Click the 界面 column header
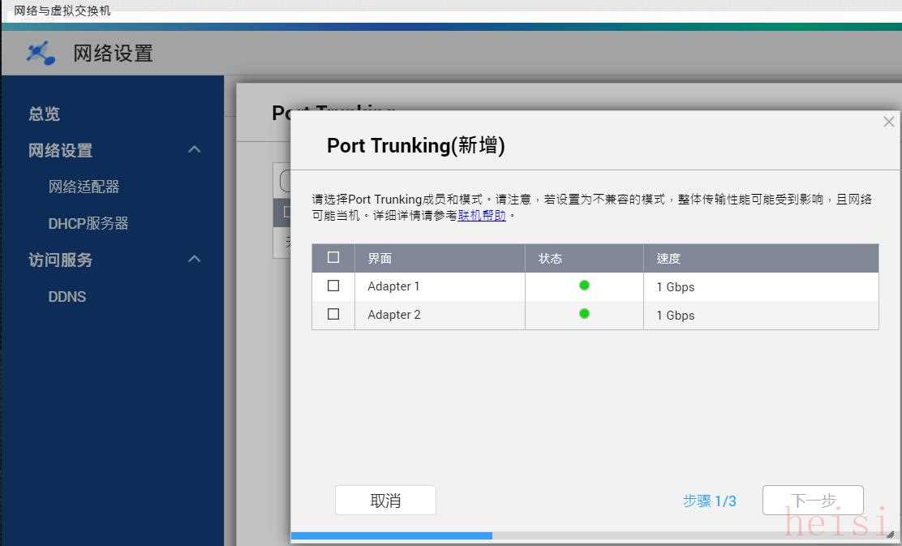902x546 pixels. [380, 258]
